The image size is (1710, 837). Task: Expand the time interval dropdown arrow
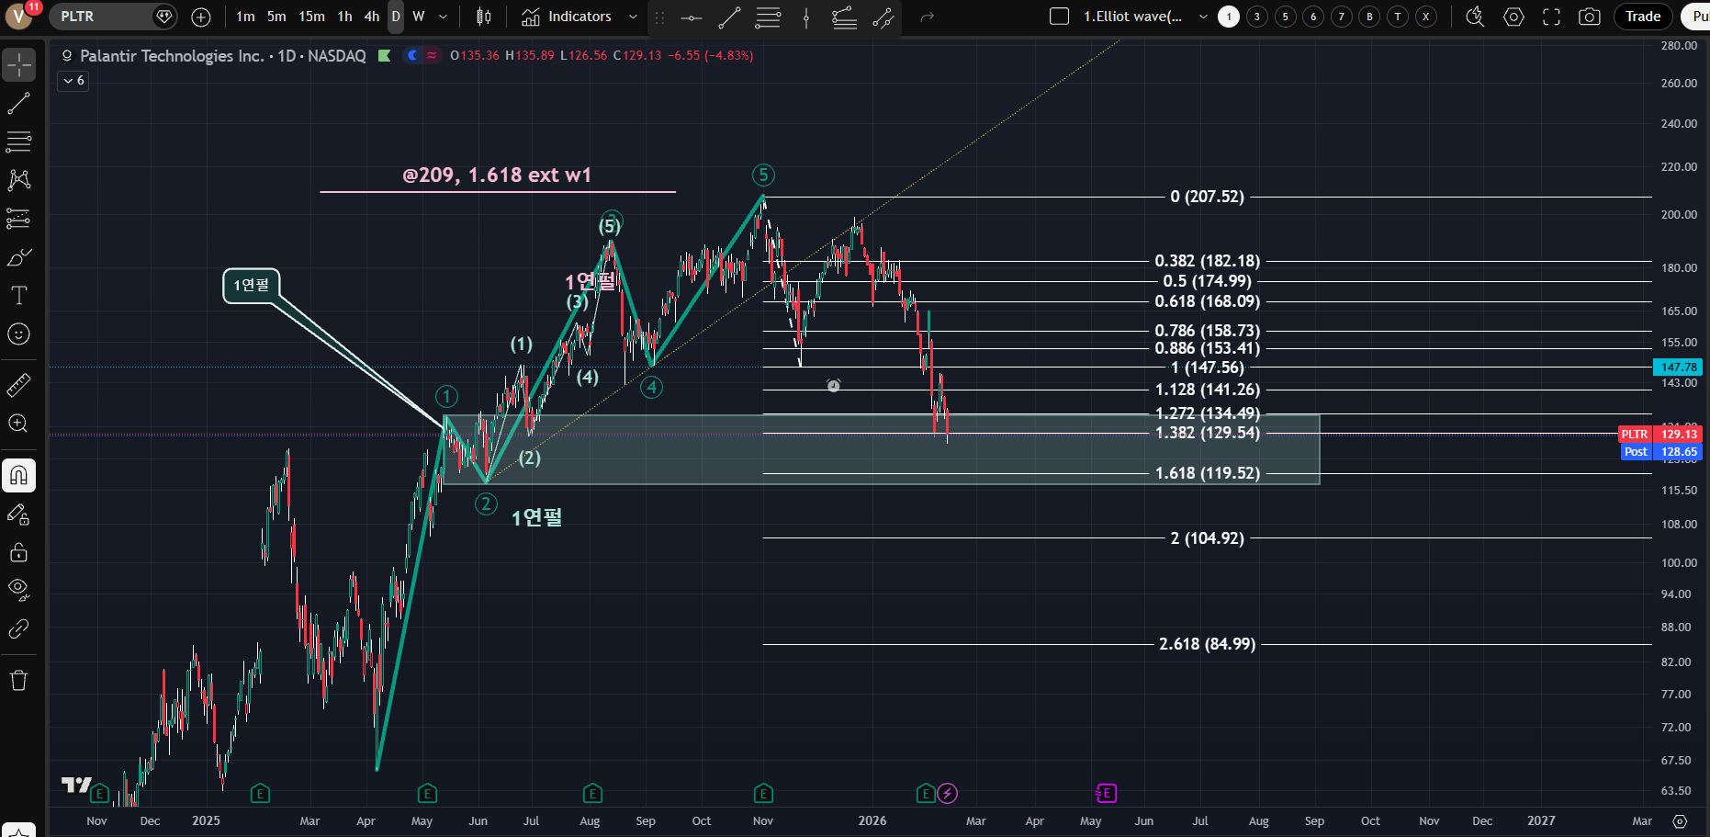click(x=444, y=17)
